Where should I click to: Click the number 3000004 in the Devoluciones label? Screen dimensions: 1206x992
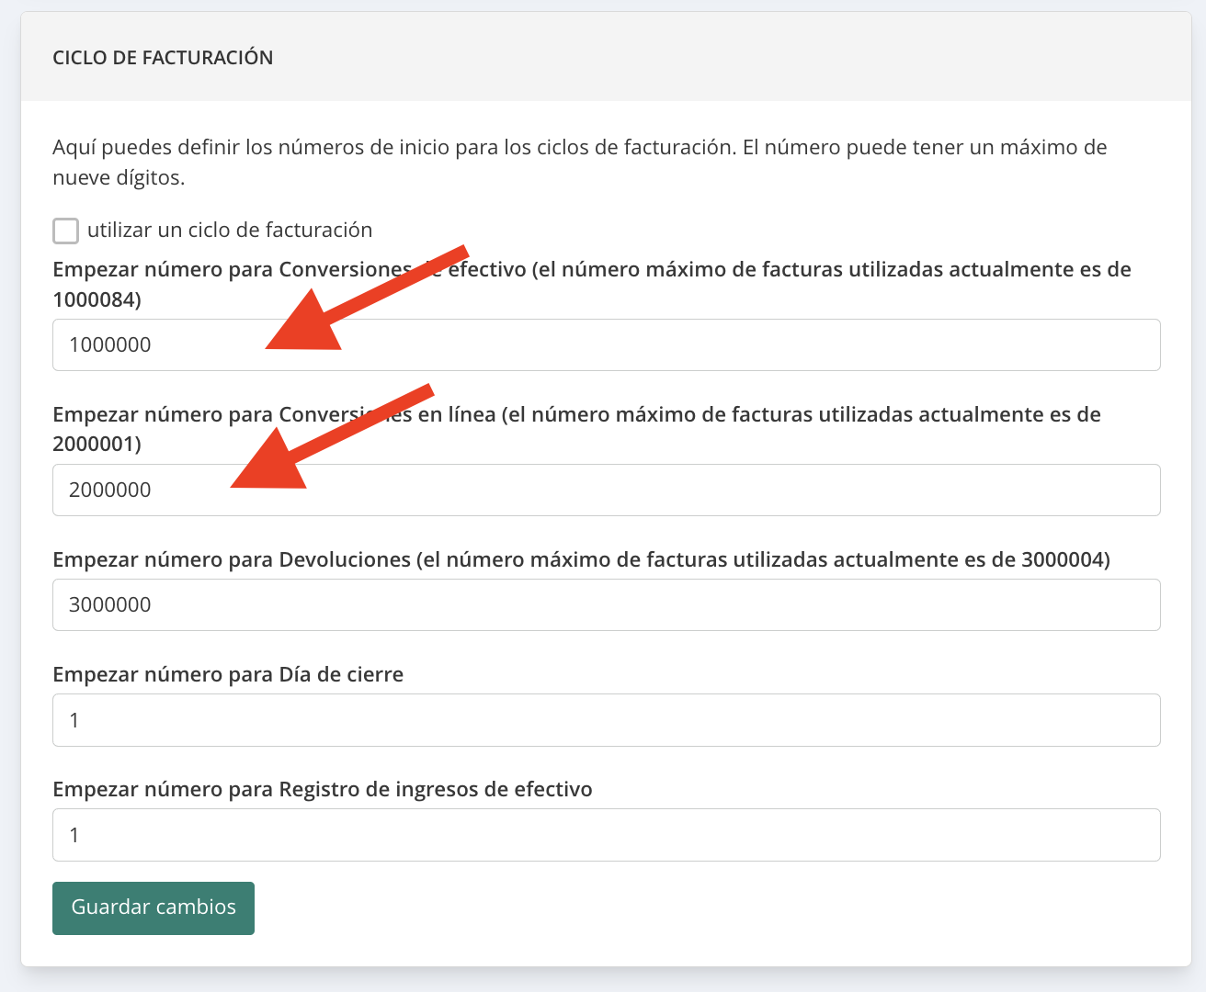1062,560
